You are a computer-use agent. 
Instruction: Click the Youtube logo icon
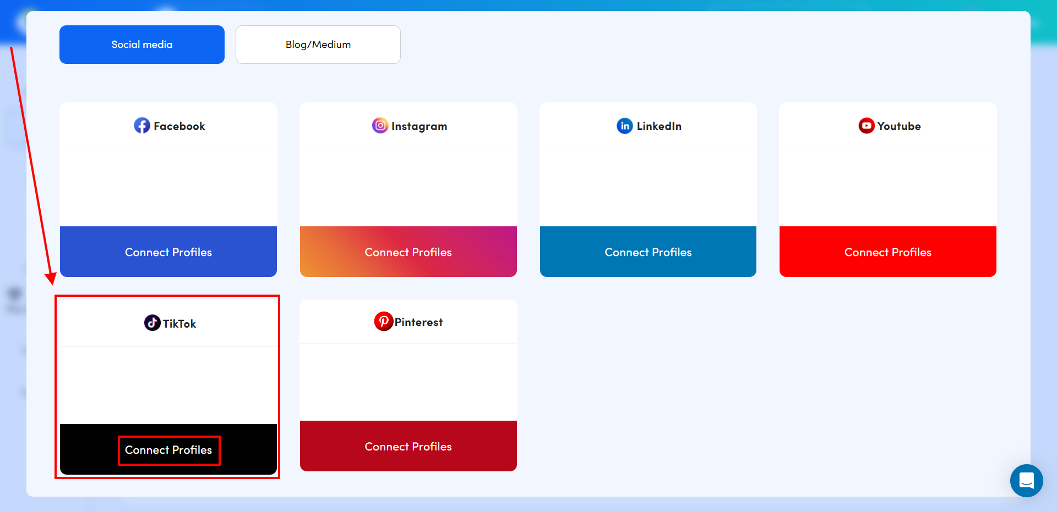867,126
